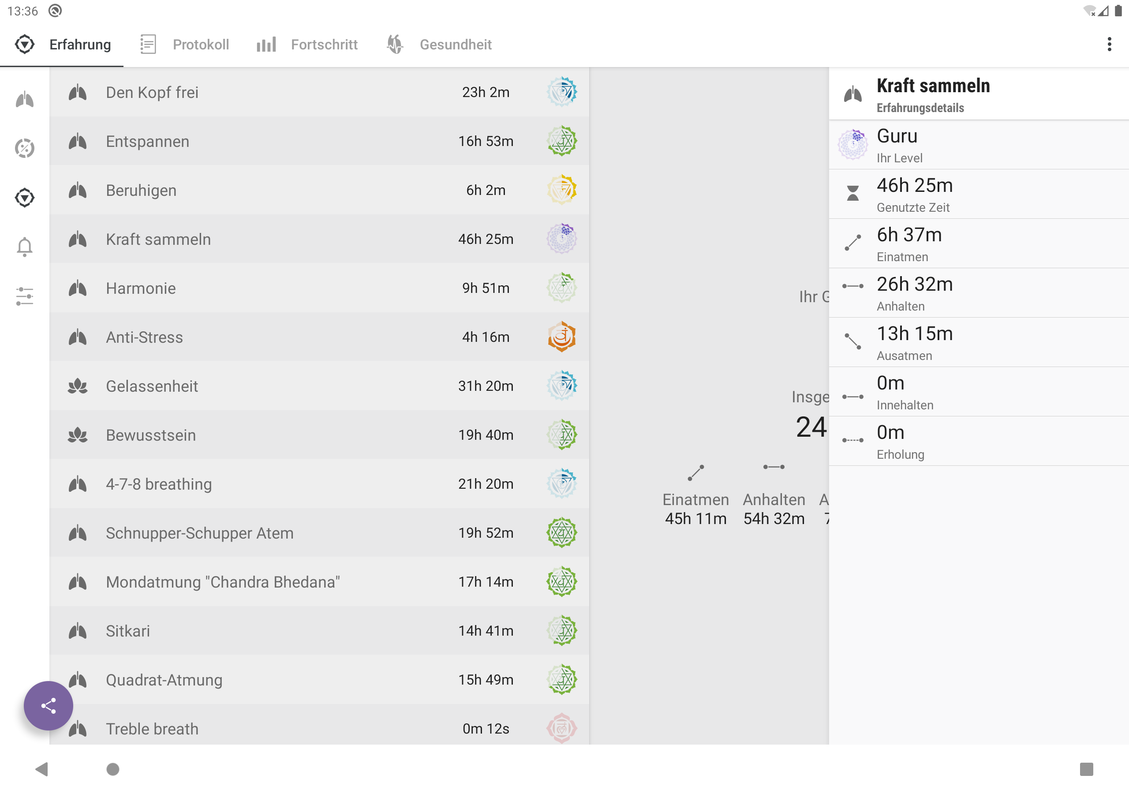Tap the pink Treble breath chakra badge
1129x794 pixels.
561,728
